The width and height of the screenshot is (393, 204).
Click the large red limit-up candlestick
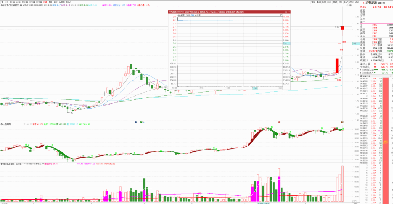click(337, 66)
